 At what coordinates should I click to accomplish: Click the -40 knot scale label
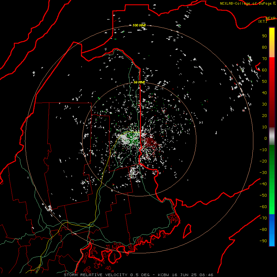(x=263, y=184)
